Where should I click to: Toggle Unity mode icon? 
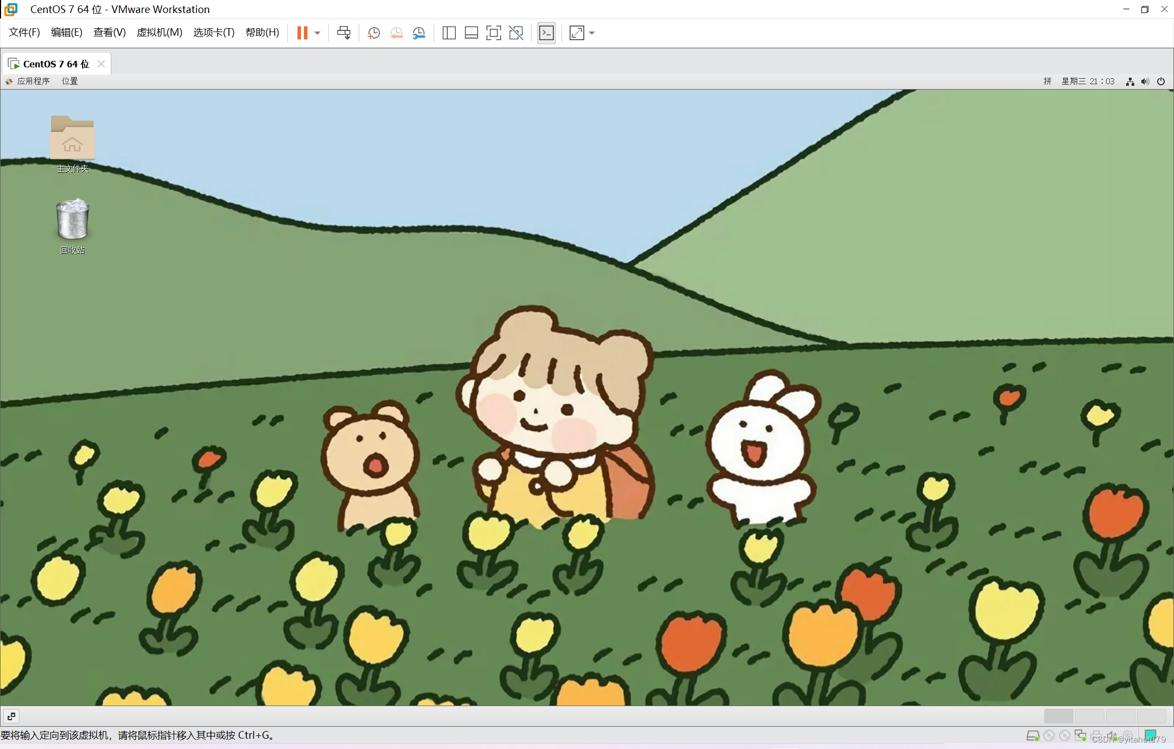click(x=516, y=33)
